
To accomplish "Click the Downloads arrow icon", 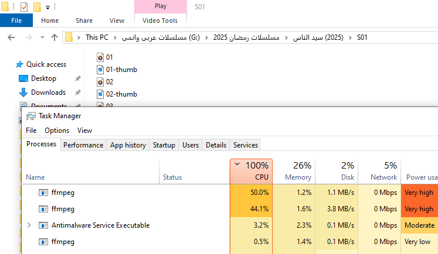I will coord(23,92).
